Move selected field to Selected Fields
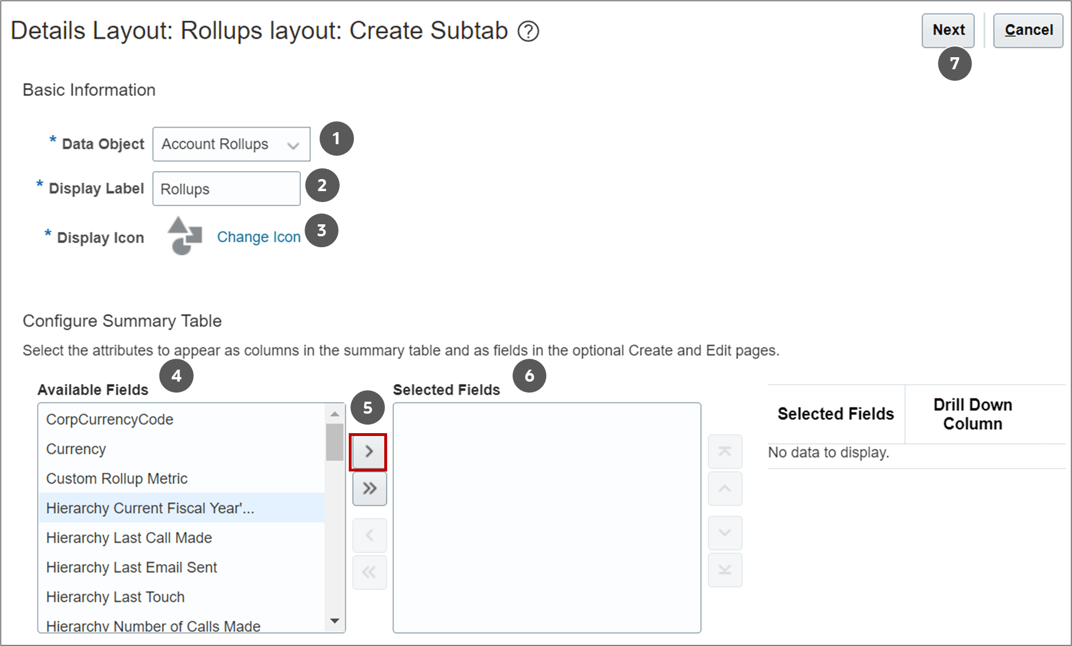 point(369,452)
